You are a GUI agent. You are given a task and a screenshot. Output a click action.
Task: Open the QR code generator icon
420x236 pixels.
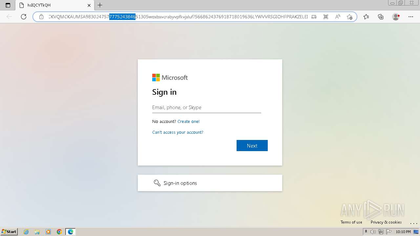[326, 17]
